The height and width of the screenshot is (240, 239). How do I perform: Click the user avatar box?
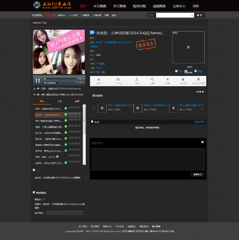(188, 47)
